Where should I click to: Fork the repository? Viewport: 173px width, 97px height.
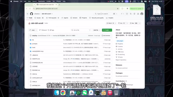(121, 23)
